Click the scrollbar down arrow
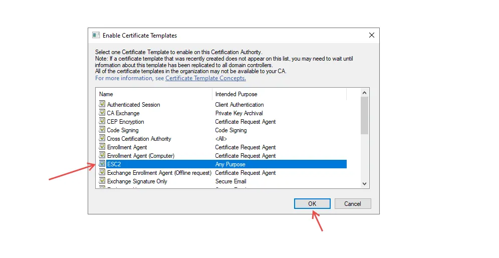 pos(364,184)
